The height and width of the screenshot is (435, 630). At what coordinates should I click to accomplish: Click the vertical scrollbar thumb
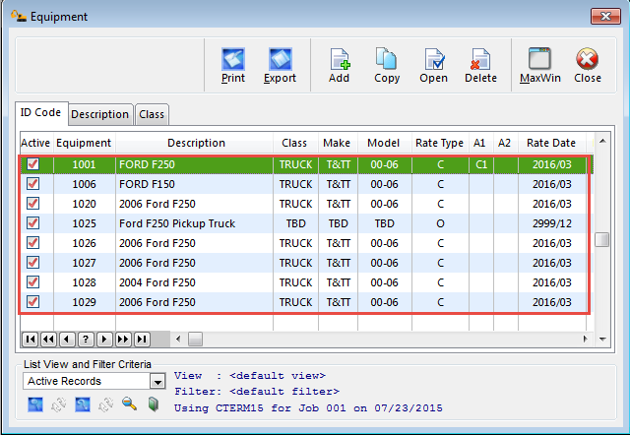click(x=601, y=240)
